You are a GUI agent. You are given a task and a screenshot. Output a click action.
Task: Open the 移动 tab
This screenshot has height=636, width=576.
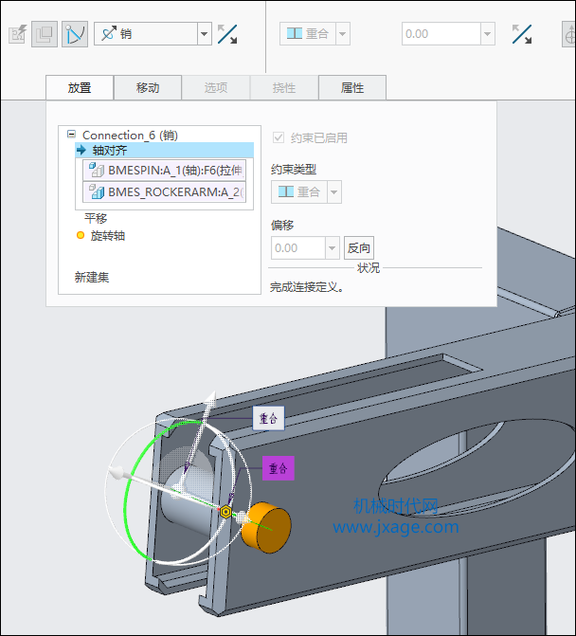(x=148, y=87)
